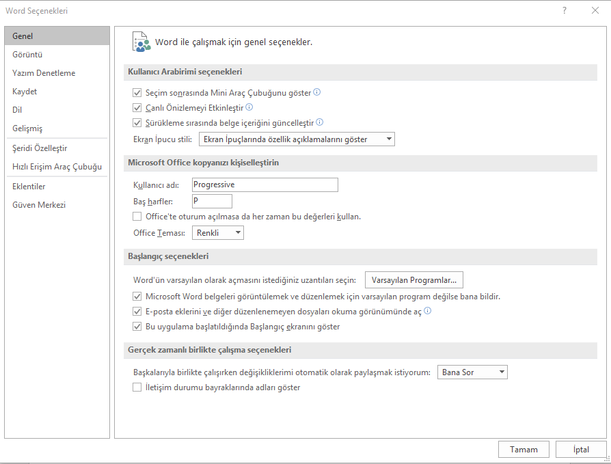Select Güven Merkezi in the sidebar

(39, 205)
